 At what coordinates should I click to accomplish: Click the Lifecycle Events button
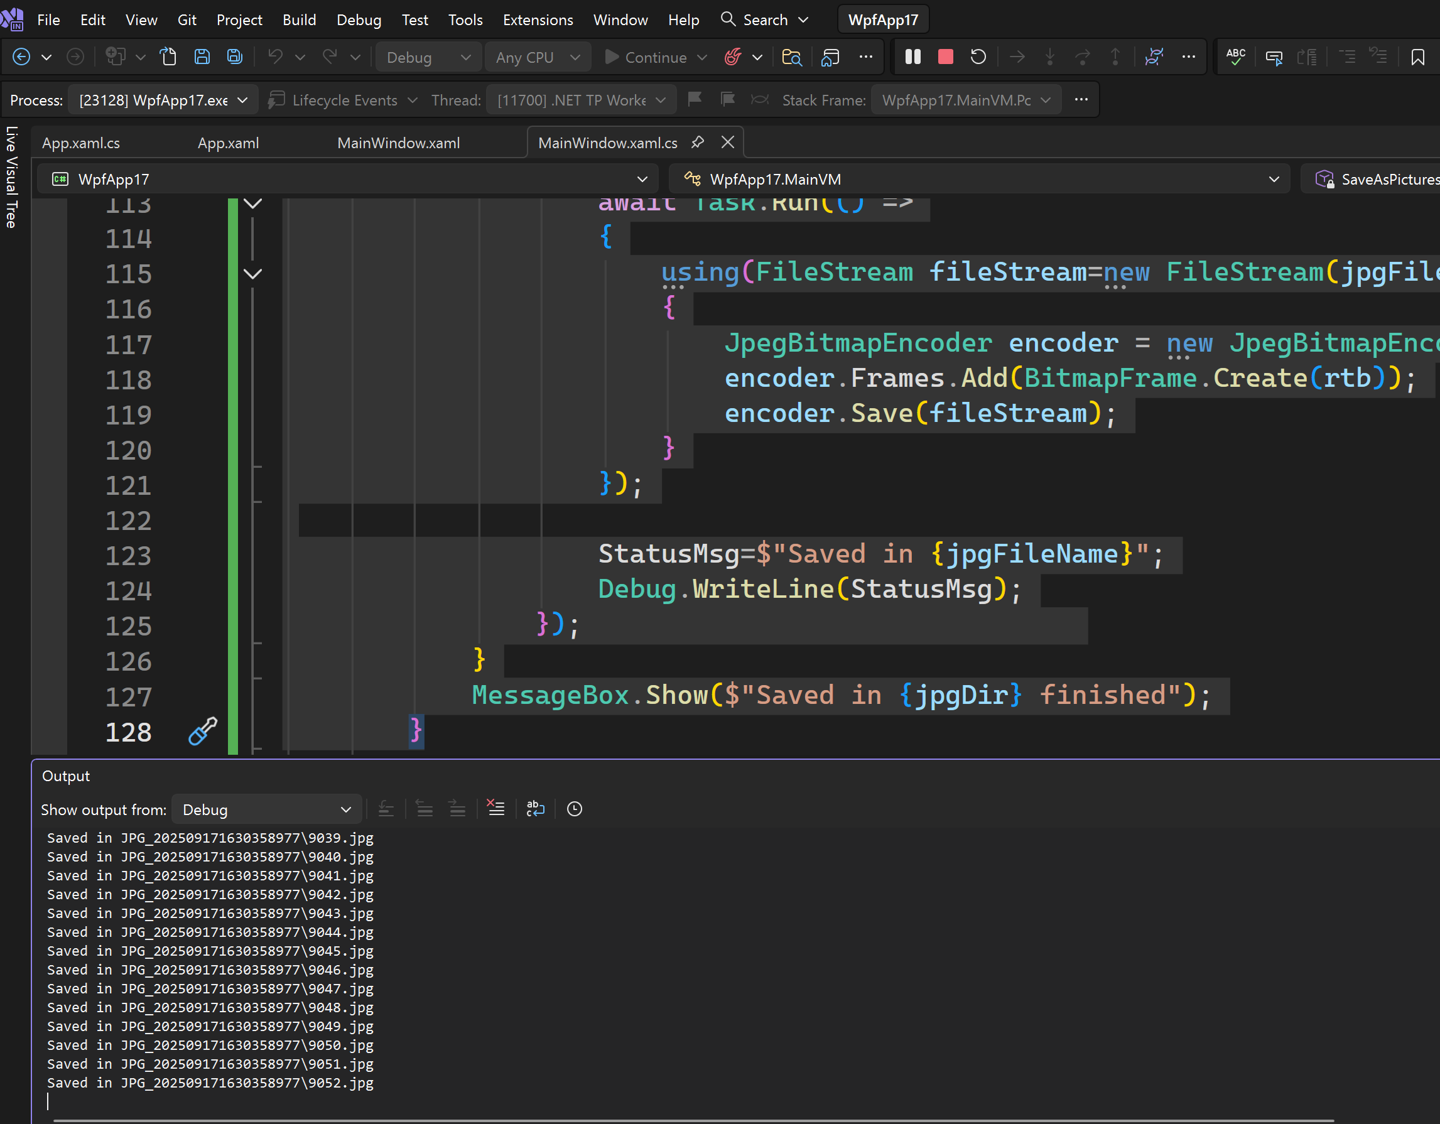pyautogui.click(x=344, y=100)
